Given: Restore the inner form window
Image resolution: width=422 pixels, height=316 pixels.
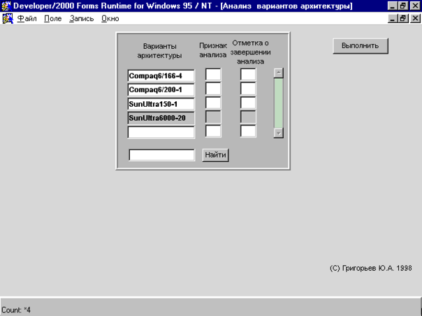Looking at the screenshot, I should tap(403, 19).
